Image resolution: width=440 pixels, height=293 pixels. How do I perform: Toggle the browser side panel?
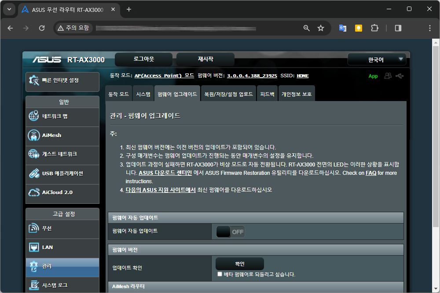tap(398, 28)
